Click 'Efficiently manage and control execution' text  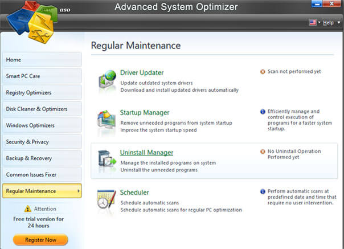300,120
